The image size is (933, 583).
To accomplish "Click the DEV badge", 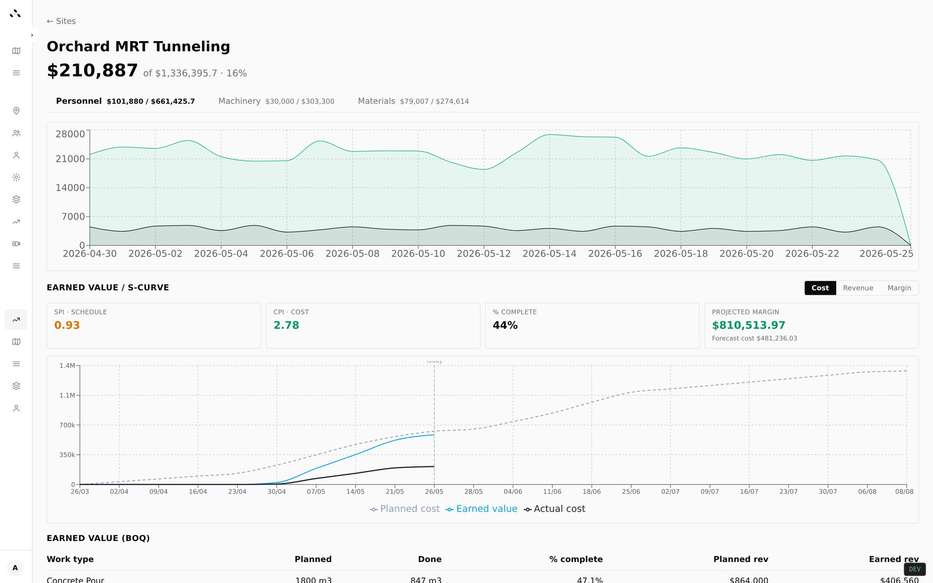I will click(914, 569).
